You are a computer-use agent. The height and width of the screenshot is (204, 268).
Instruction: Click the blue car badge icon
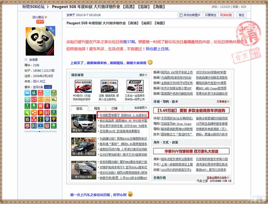point(27,93)
